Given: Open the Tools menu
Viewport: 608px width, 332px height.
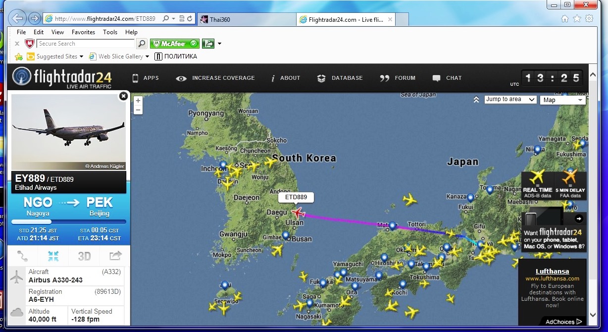Looking at the screenshot, I should [110, 32].
